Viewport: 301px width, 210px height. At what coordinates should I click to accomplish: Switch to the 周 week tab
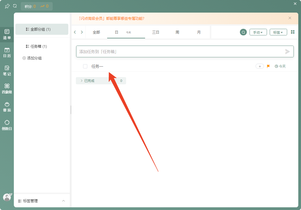click(177, 32)
